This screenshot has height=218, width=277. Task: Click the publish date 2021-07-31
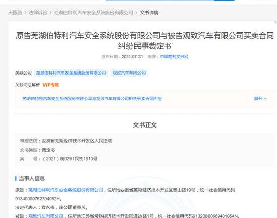tap(132, 57)
